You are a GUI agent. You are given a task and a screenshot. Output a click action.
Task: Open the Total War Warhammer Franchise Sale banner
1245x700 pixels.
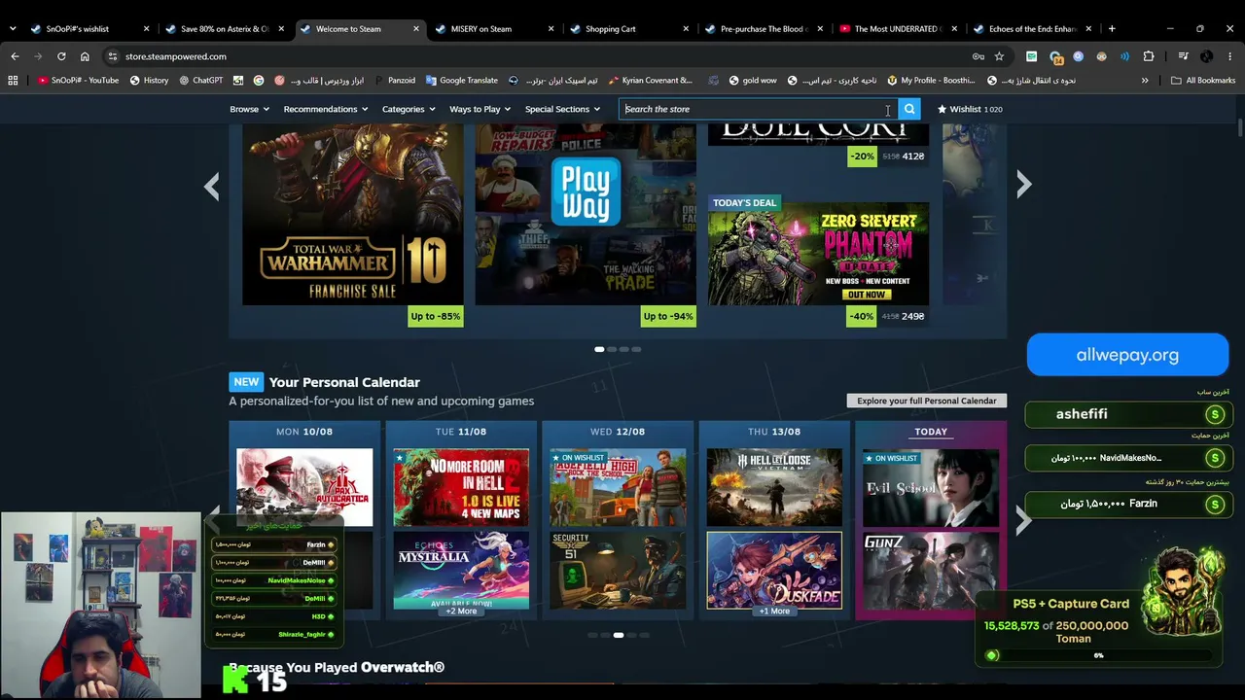click(353, 215)
